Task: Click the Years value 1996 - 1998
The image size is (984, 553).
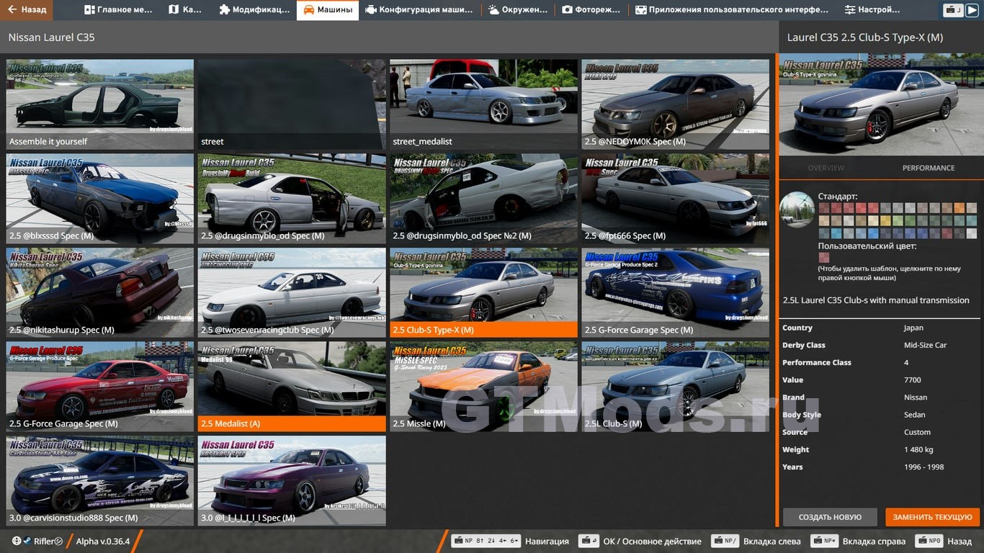Action: 923,467
